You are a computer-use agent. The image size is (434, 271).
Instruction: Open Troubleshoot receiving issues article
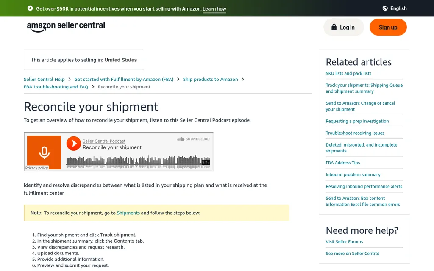[355, 133]
